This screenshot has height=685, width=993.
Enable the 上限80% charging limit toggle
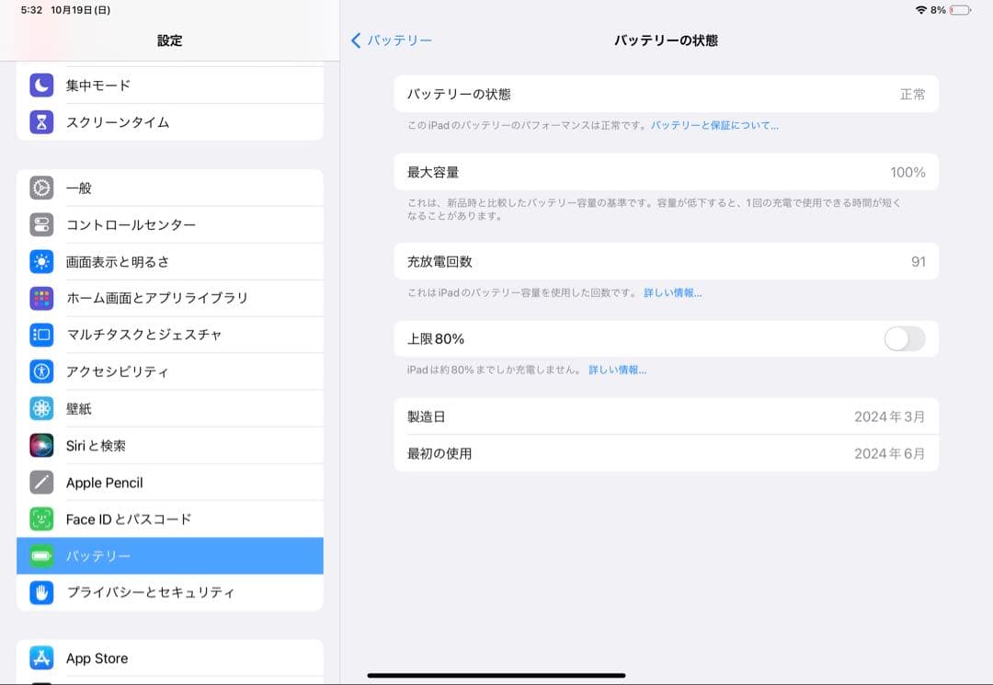tap(904, 338)
